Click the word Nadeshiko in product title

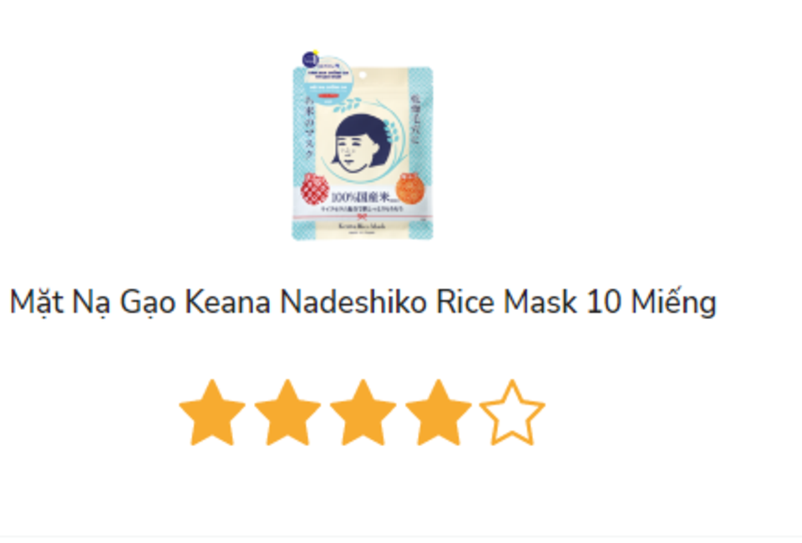353,302
